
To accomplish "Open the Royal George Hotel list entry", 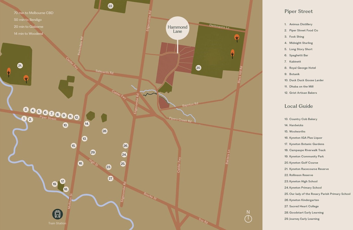I will [302, 68].
